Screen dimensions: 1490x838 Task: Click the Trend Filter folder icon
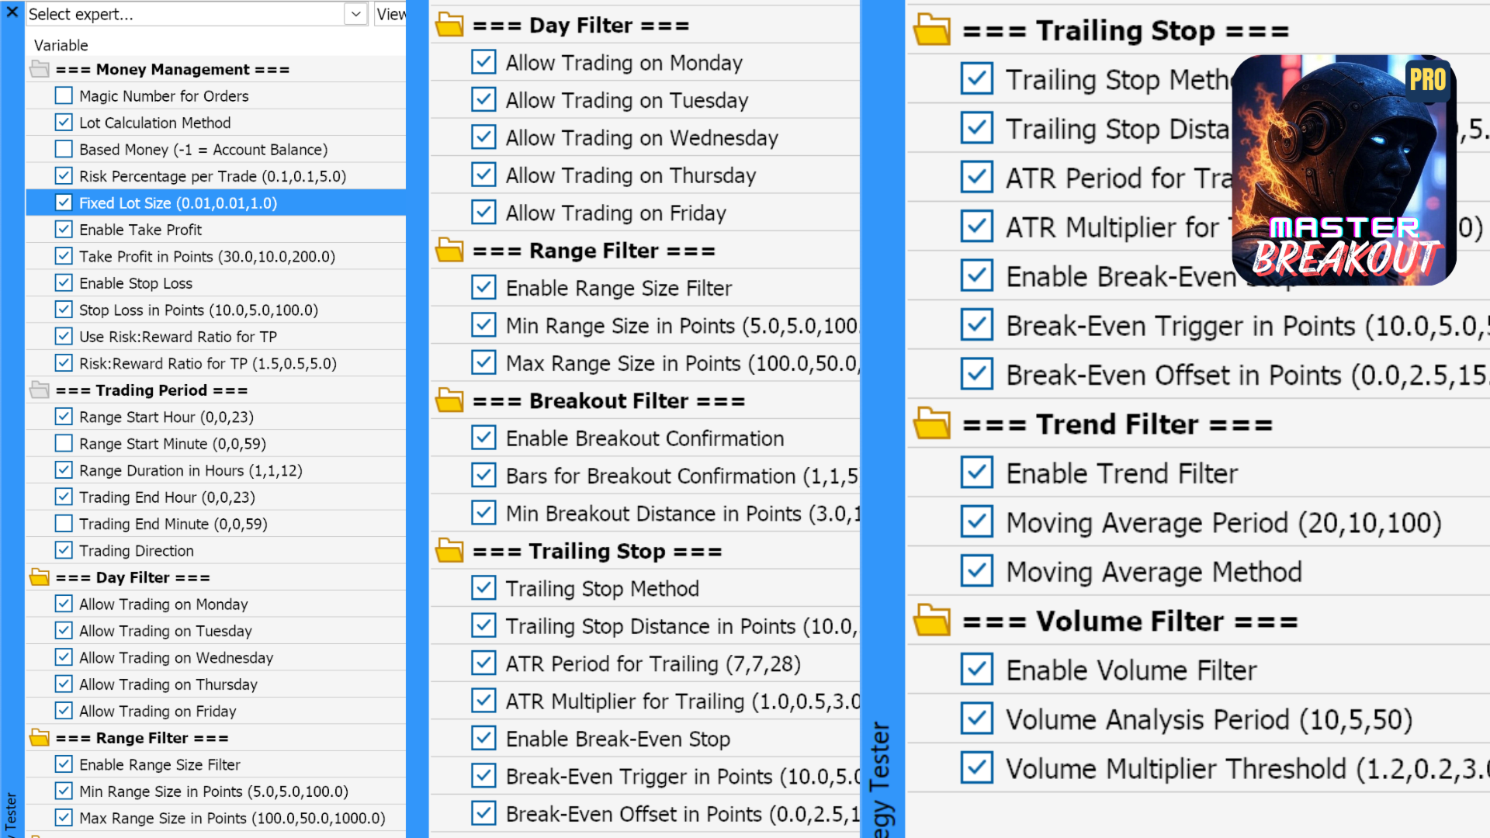pyautogui.click(x=931, y=424)
